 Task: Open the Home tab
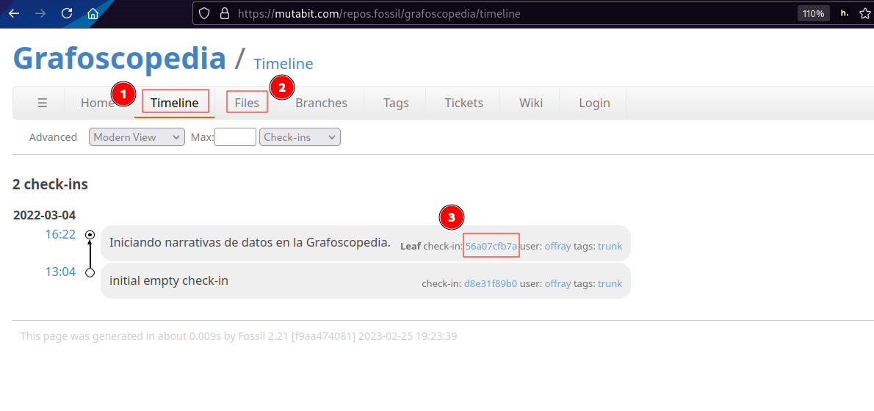coord(98,103)
